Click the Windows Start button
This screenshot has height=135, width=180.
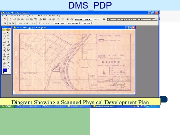coord(7,106)
